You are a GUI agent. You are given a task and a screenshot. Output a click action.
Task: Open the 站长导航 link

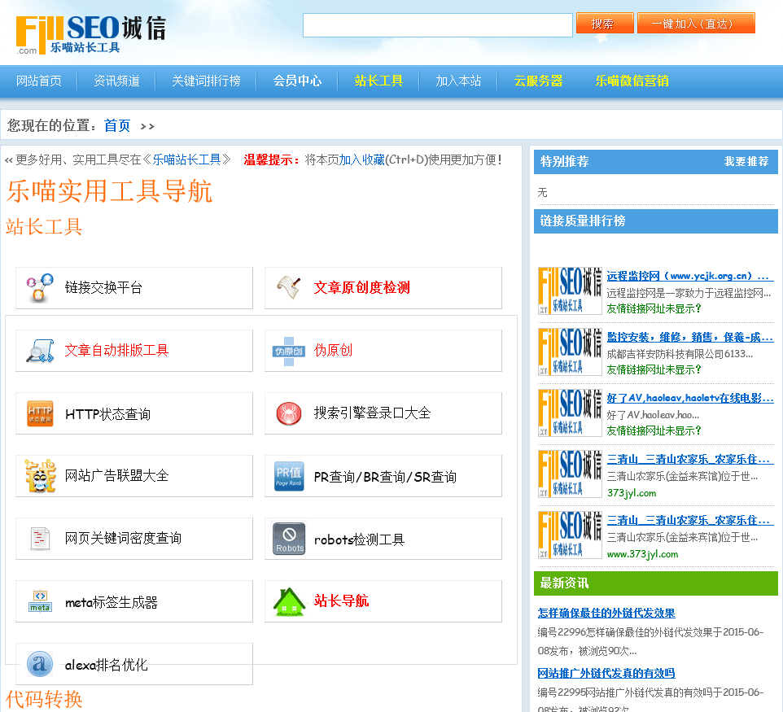341,601
